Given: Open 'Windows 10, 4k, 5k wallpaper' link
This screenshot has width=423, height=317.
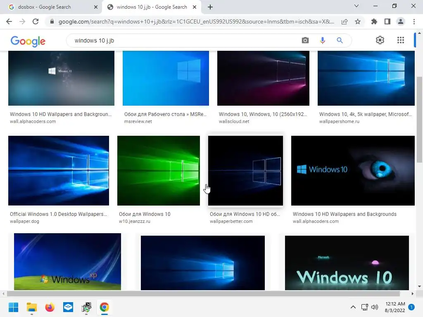Looking at the screenshot, I should (366, 114).
